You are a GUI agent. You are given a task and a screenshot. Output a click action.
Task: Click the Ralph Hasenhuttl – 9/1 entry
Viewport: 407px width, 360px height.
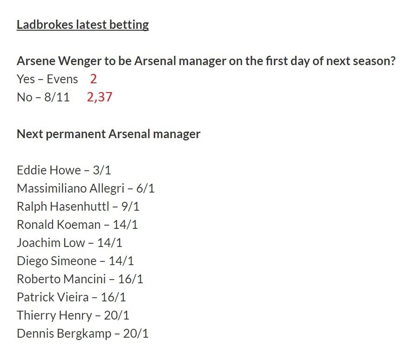[78, 207]
